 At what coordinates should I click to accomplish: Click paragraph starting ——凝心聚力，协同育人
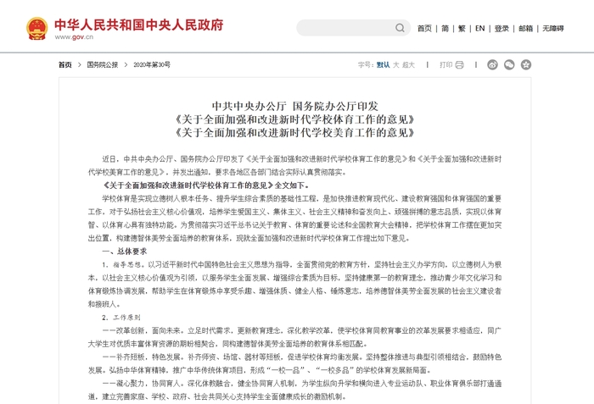click(294, 390)
